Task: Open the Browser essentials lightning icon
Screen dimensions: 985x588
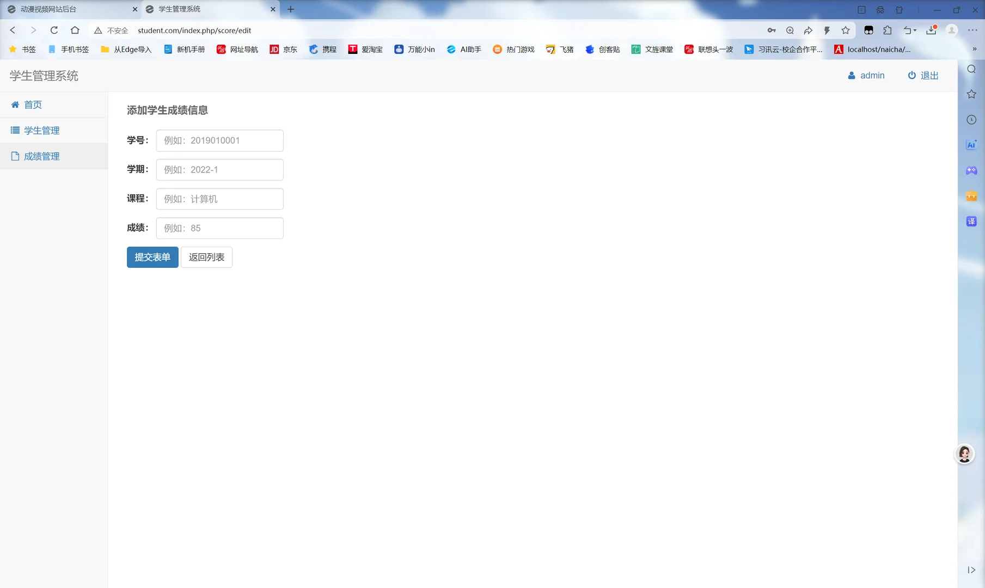Action: 827,30
